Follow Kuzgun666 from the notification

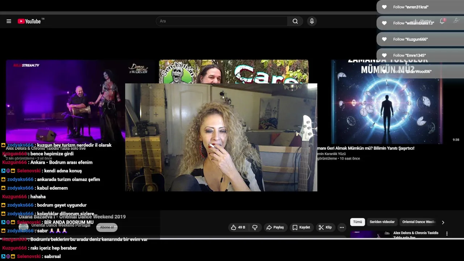coord(420,39)
